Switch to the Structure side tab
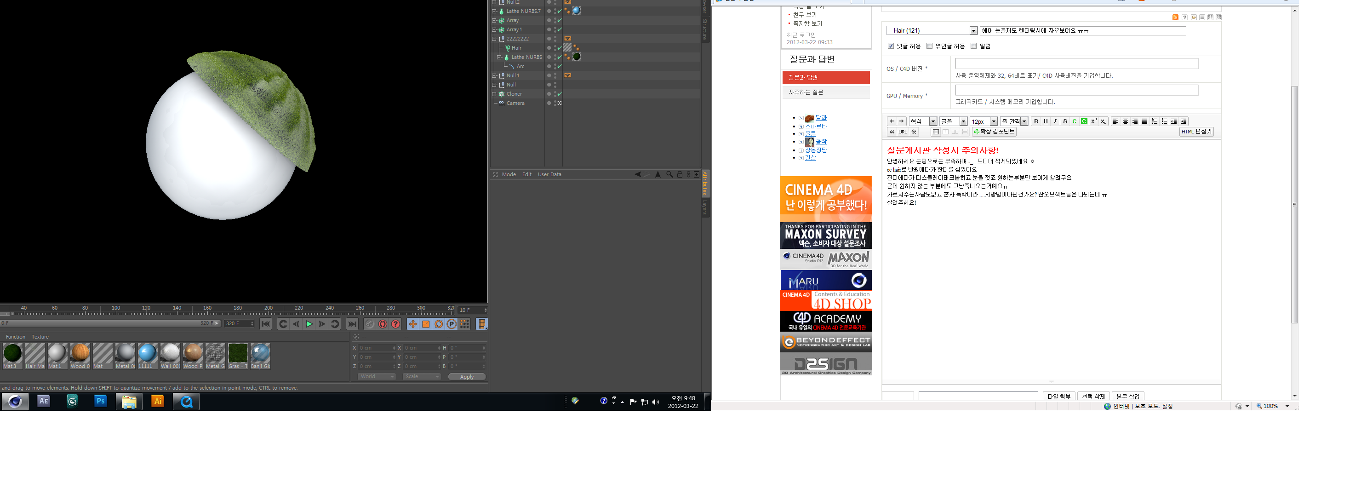1361x483 pixels. [705, 29]
